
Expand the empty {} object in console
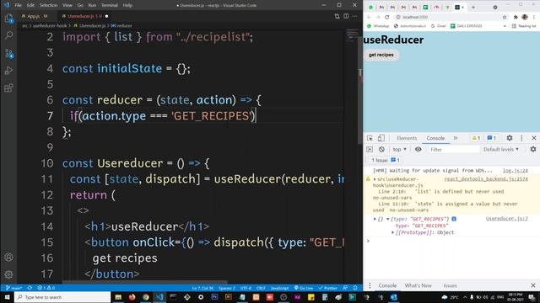[x=375, y=219]
